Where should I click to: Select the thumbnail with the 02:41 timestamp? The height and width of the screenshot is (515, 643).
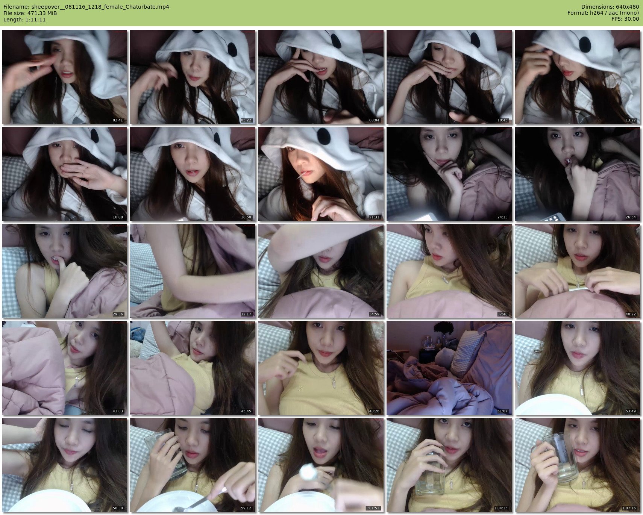[64, 77]
